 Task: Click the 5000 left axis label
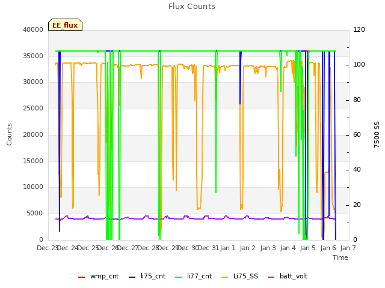[35, 214]
